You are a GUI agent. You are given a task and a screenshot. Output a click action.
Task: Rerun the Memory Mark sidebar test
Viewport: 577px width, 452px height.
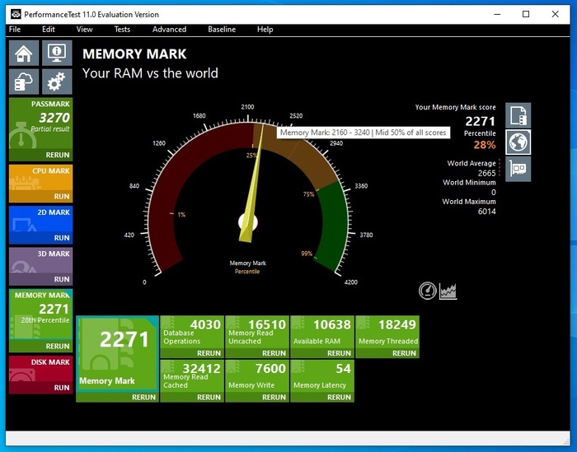coord(58,346)
